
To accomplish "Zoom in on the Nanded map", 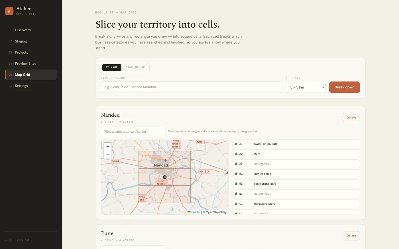I will (108, 147).
